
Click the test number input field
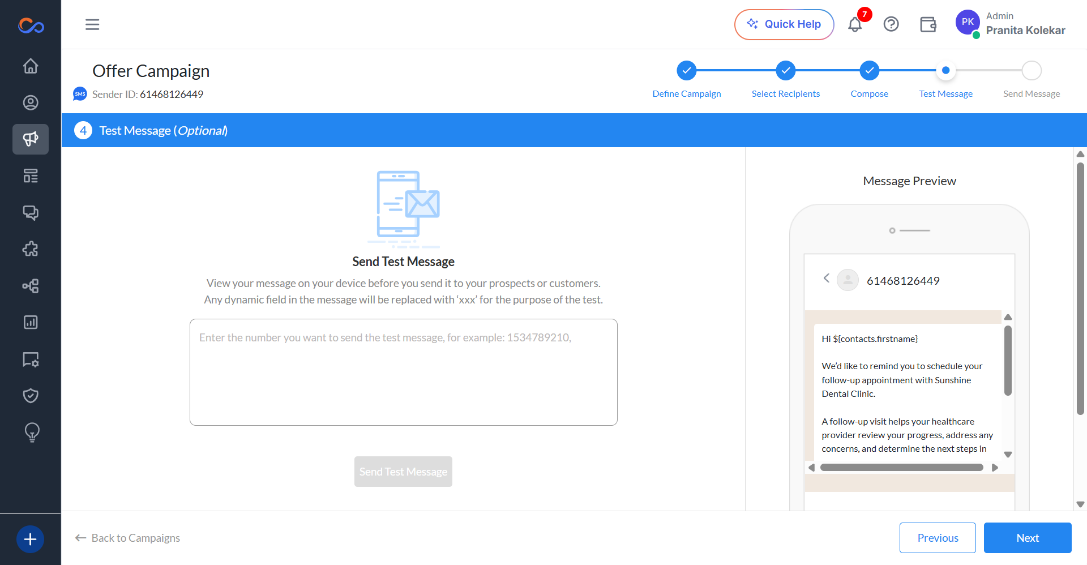coord(404,372)
